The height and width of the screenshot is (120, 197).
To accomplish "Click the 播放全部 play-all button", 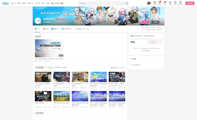I will click(x=115, y=68).
